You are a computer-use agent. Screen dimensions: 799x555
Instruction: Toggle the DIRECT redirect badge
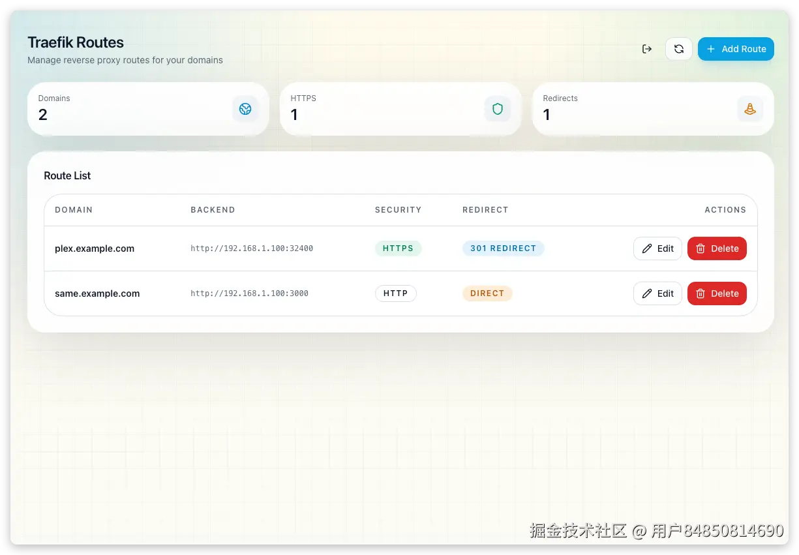tap(487, 293)
